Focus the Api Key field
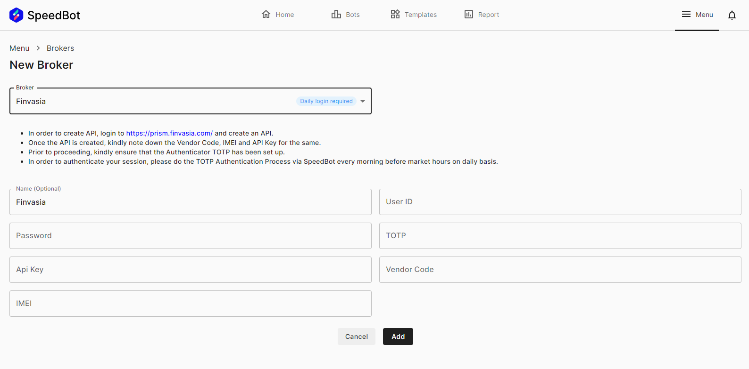The image size is (749, 369). click(191, 270)
